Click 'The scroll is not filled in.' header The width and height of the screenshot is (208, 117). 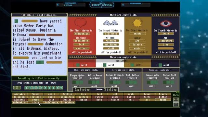(x=39, y=15)
